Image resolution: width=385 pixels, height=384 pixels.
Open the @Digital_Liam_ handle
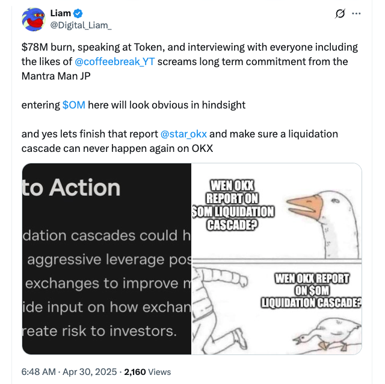[81, 25]
